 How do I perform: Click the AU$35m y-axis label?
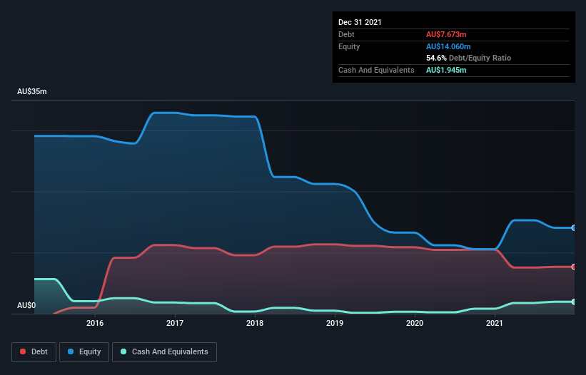(x=32, y=91)
